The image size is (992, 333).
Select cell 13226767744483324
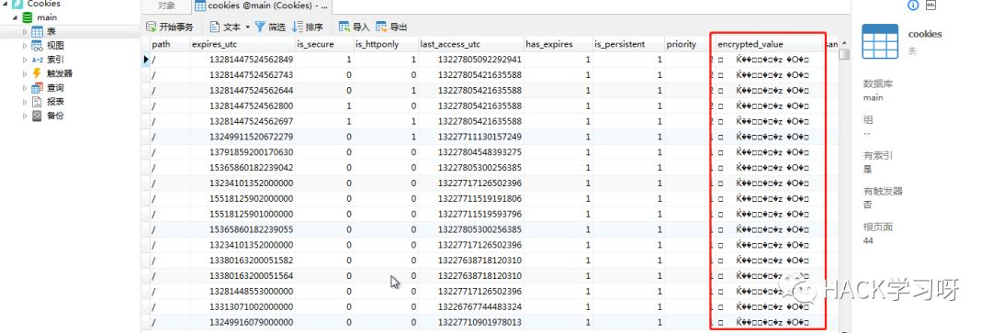click(470, 306)
